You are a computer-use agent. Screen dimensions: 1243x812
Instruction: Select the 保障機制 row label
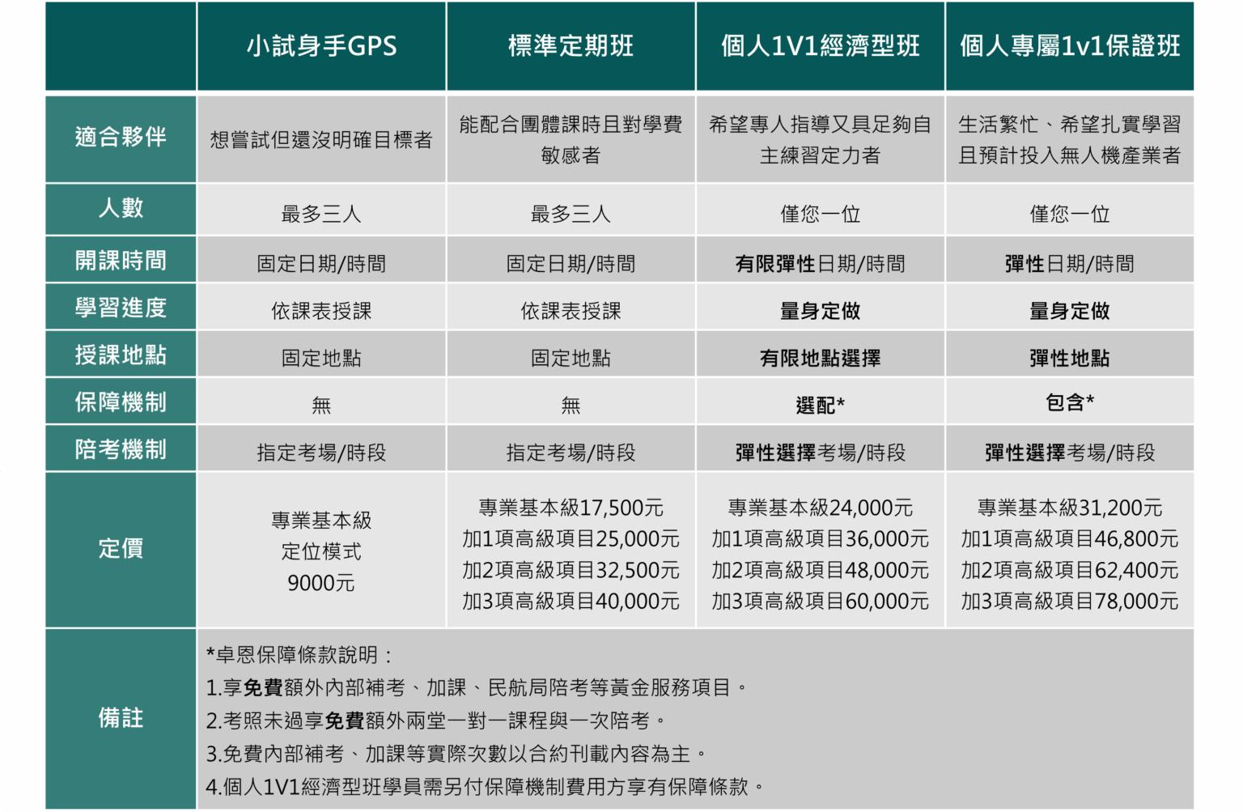point(121,402)
